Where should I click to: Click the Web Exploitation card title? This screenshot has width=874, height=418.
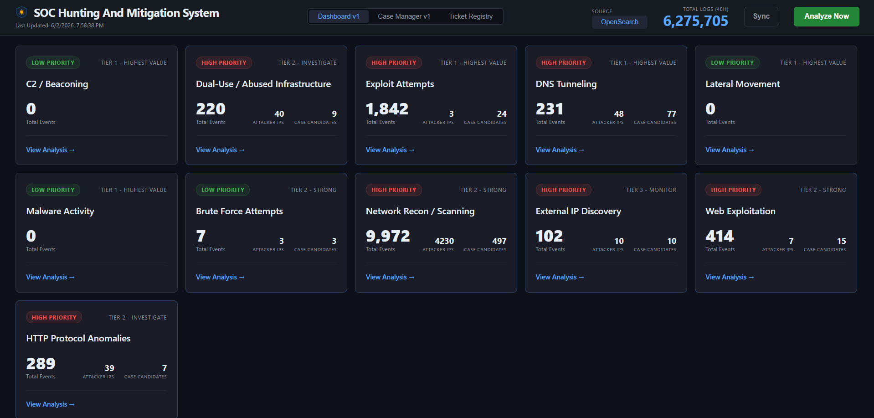(740, 212)
